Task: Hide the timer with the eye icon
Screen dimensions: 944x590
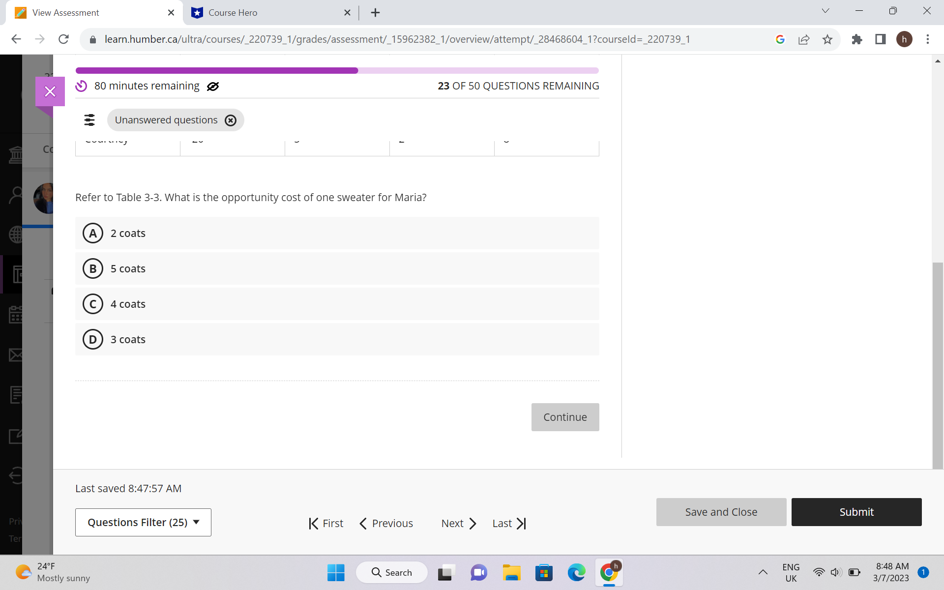Action: click(212, 87)
